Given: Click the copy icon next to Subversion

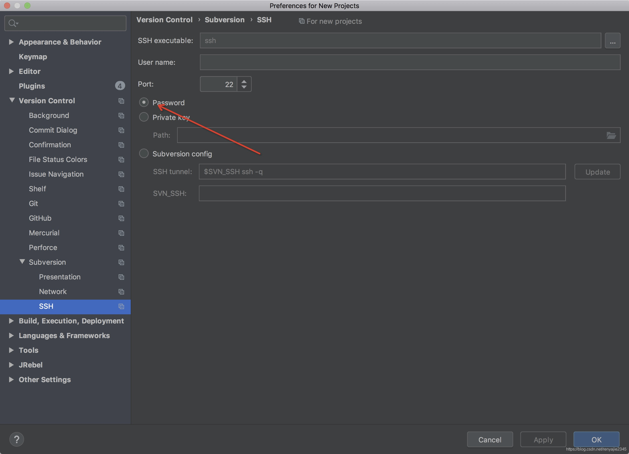Looking at the screenshot, I should pos(121,262).
